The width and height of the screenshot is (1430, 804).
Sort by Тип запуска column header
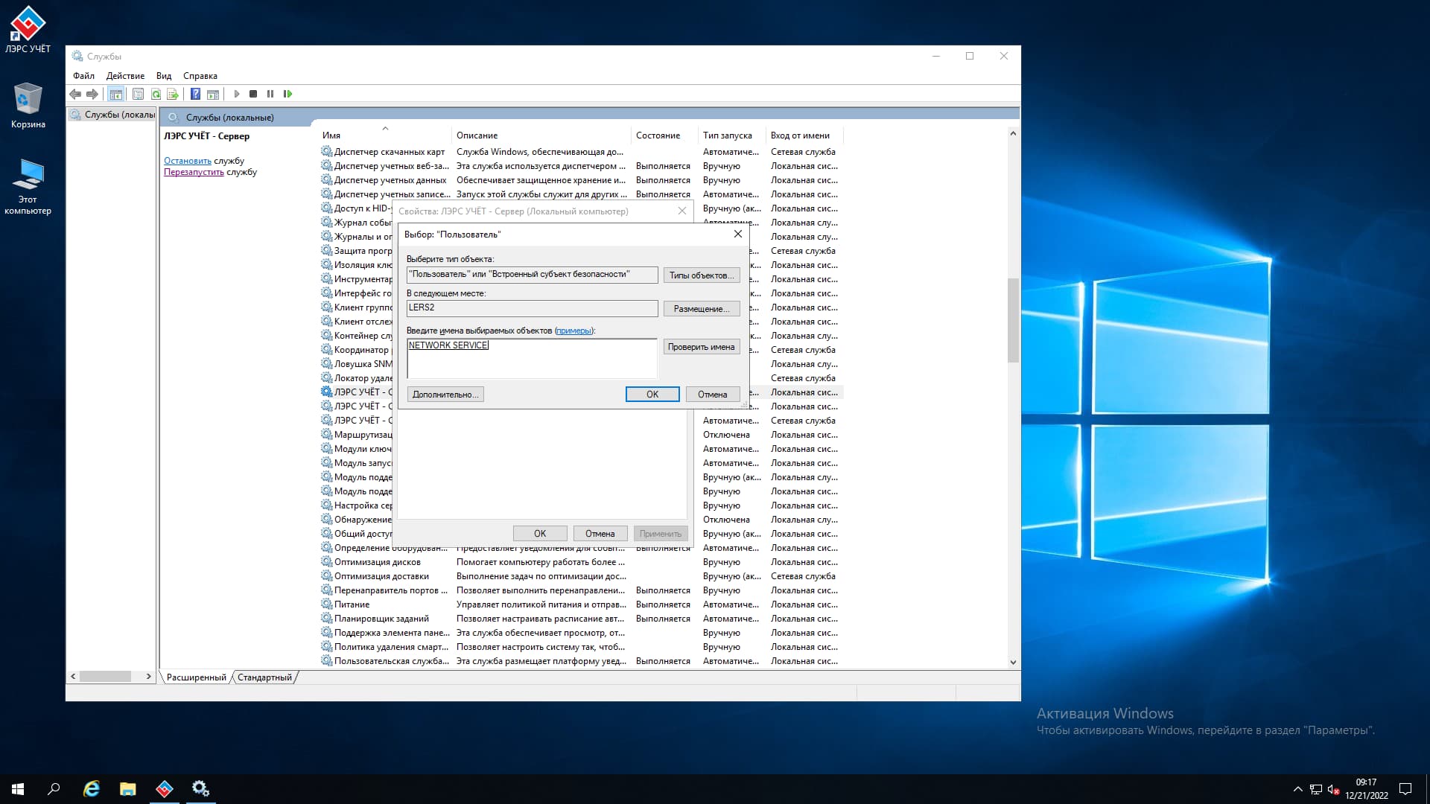(x=733, y=135)
